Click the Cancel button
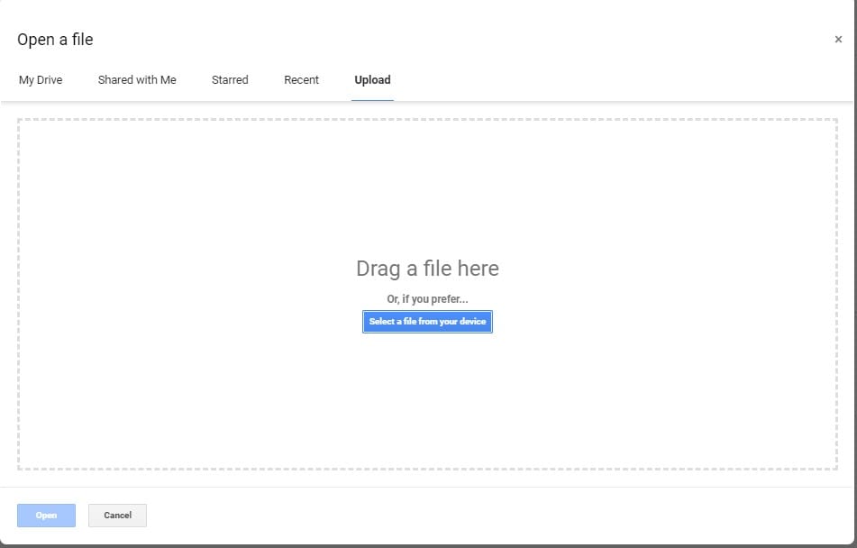This screenshot has width=857, height=548. (x=117, y=516)
